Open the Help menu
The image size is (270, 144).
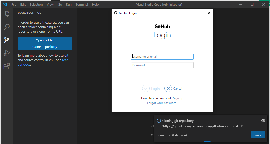95,5
